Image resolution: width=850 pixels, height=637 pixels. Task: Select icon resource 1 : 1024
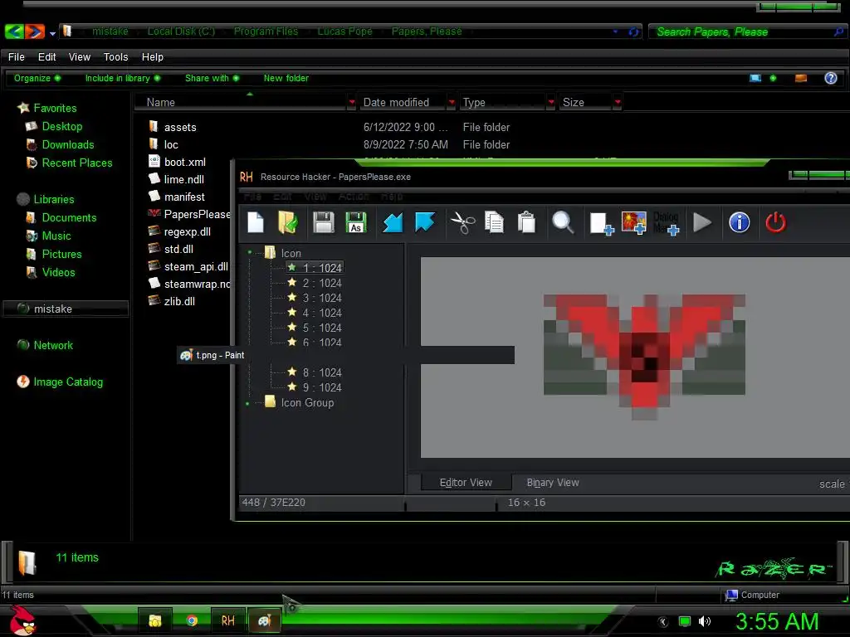[315, 268]
